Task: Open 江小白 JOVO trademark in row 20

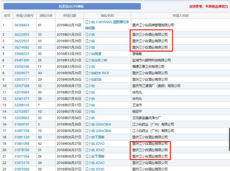Action: click(95, 150)
